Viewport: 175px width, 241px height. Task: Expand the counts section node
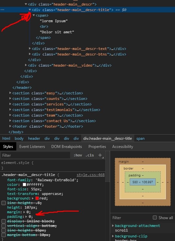click(10, 98)
